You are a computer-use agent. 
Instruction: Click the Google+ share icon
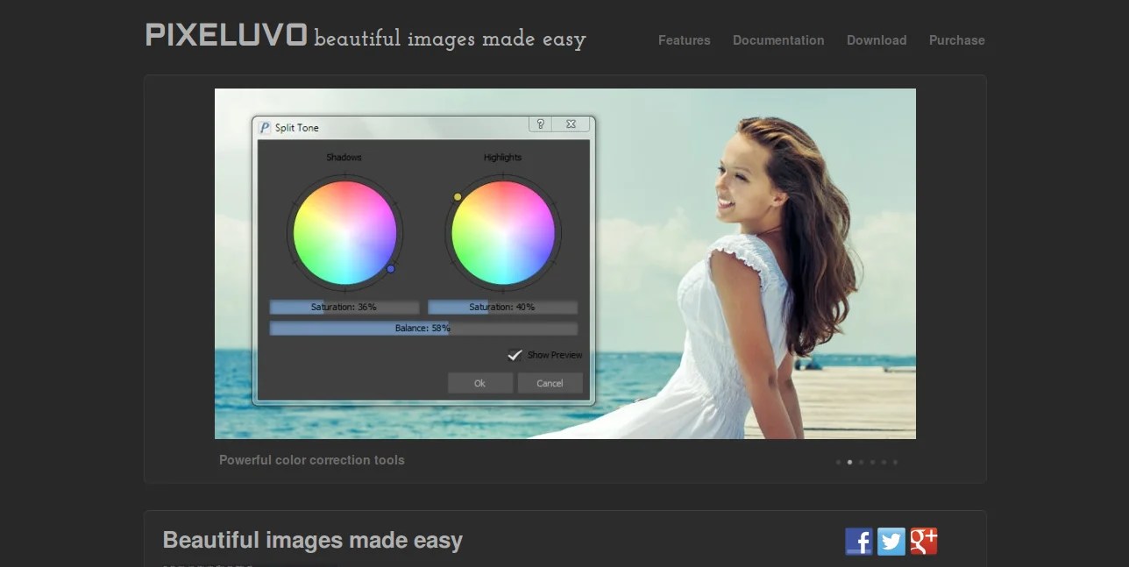[924, 541]
